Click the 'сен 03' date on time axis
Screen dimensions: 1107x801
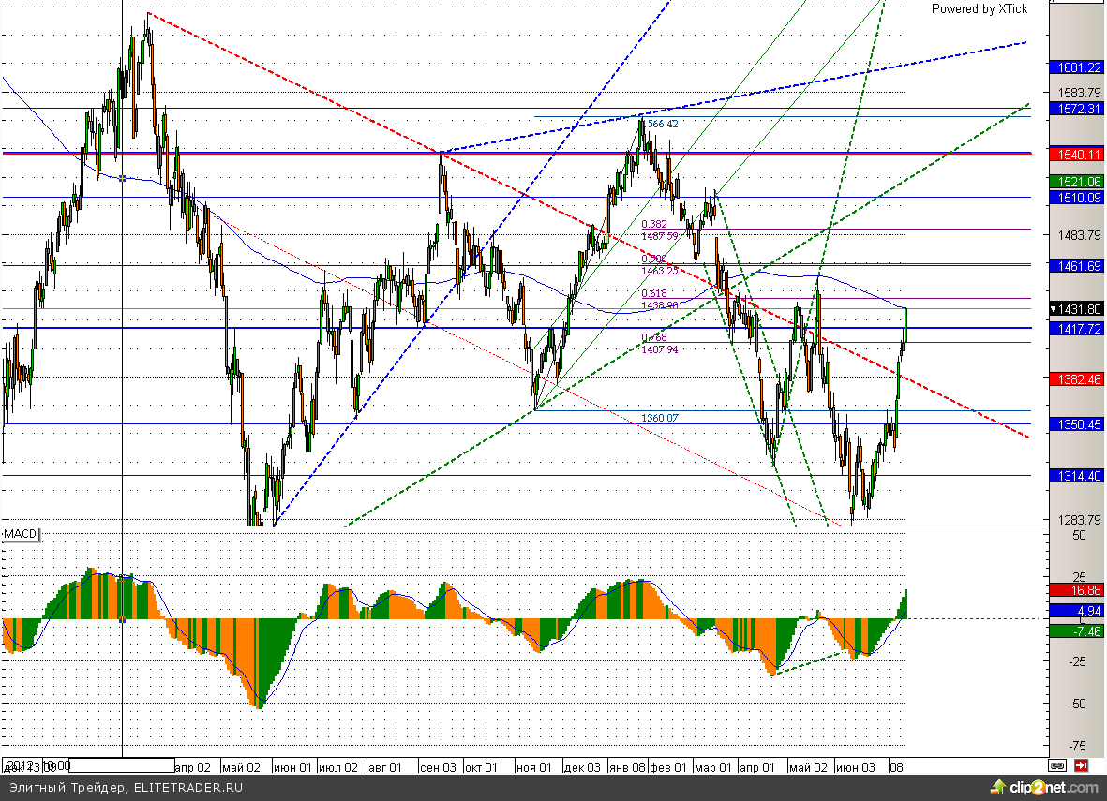tap(438, 767)
